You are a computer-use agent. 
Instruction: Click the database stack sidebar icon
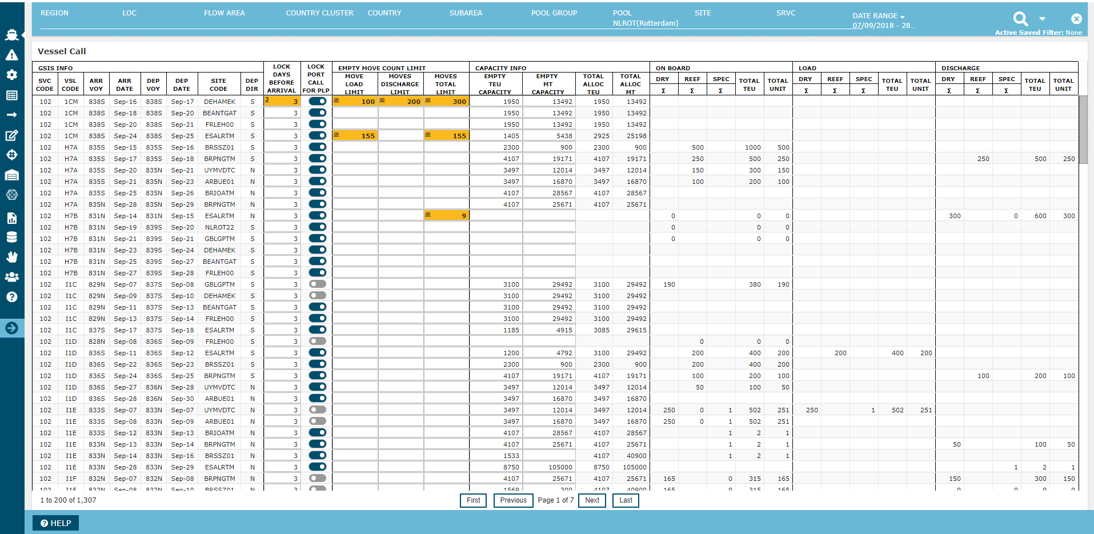point(11,237)
